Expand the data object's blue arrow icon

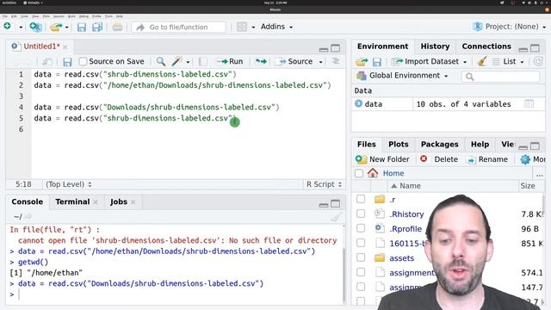tap(358, 103)
